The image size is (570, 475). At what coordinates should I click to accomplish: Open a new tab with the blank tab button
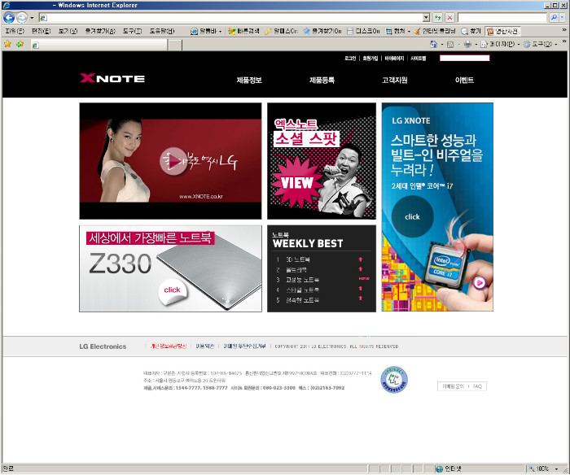click(x=175, y=45)
